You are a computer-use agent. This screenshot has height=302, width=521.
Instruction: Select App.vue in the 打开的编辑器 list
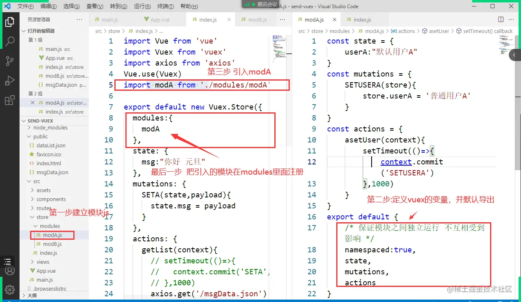[x=55, y=58]
